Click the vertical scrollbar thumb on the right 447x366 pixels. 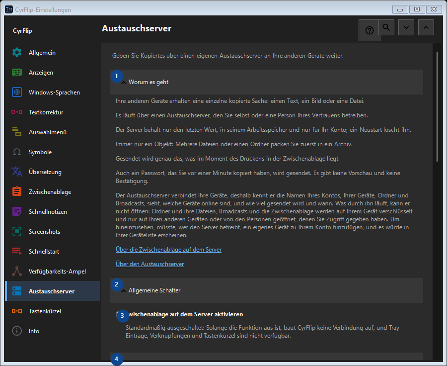[x=437, y=106]
